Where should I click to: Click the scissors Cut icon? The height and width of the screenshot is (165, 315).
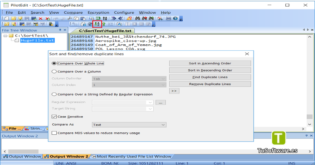70,18
